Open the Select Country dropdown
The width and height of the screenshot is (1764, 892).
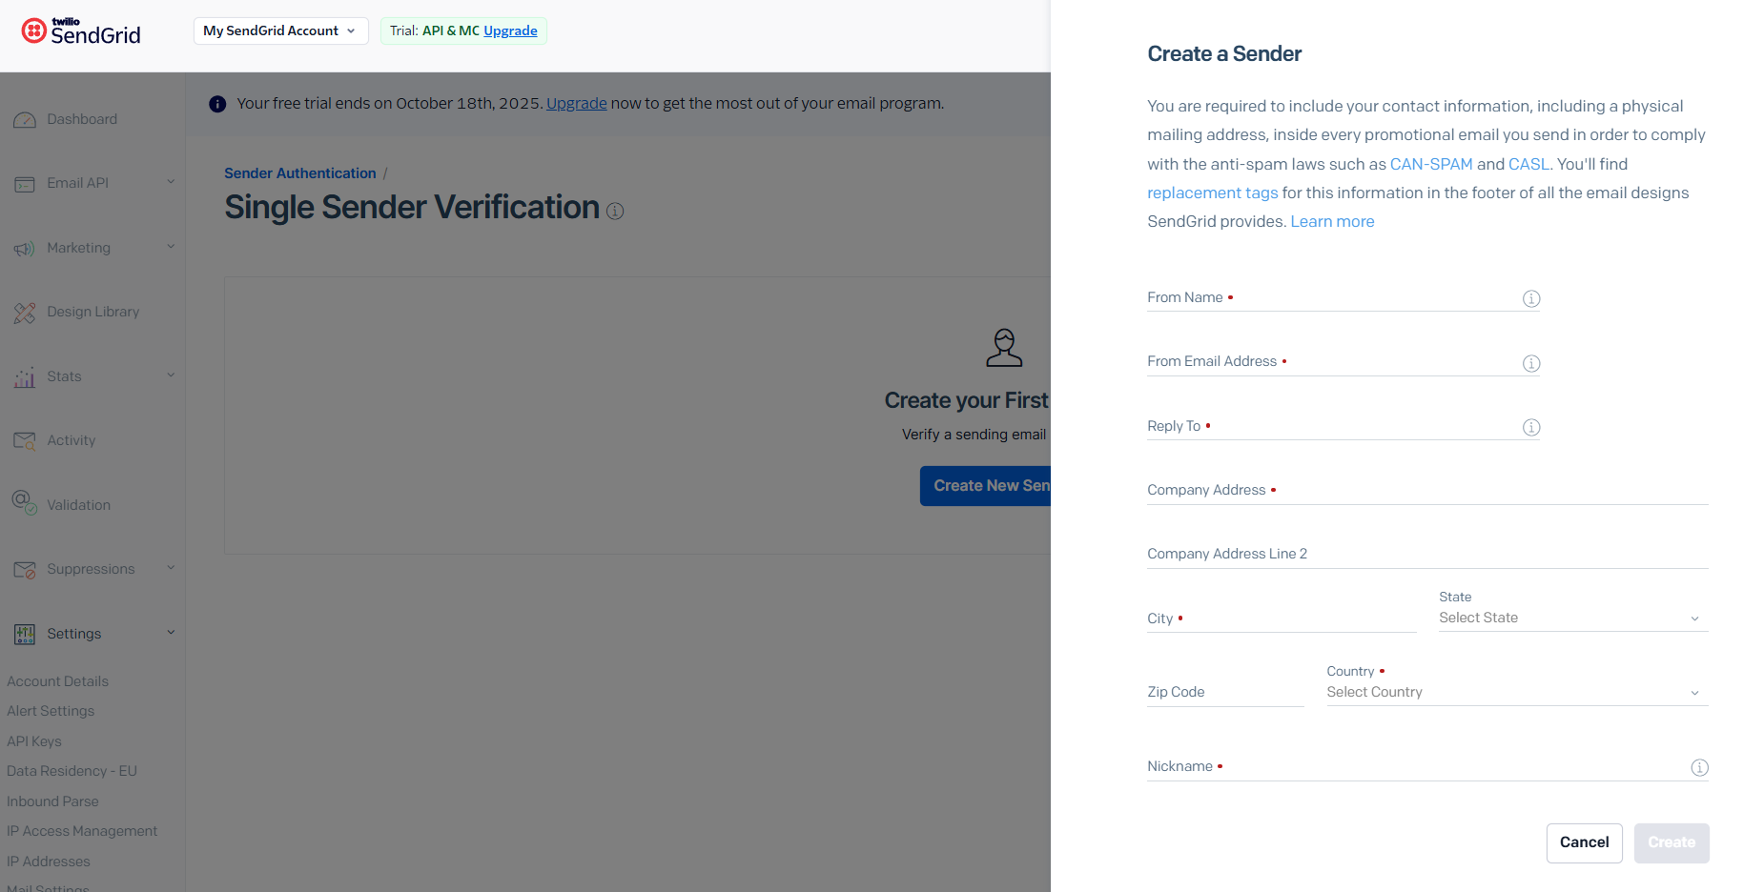[x=1517, y=692]
